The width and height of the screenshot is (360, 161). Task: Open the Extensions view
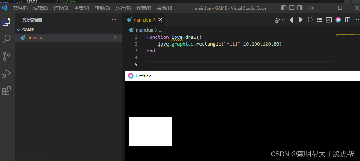point(6,91)
